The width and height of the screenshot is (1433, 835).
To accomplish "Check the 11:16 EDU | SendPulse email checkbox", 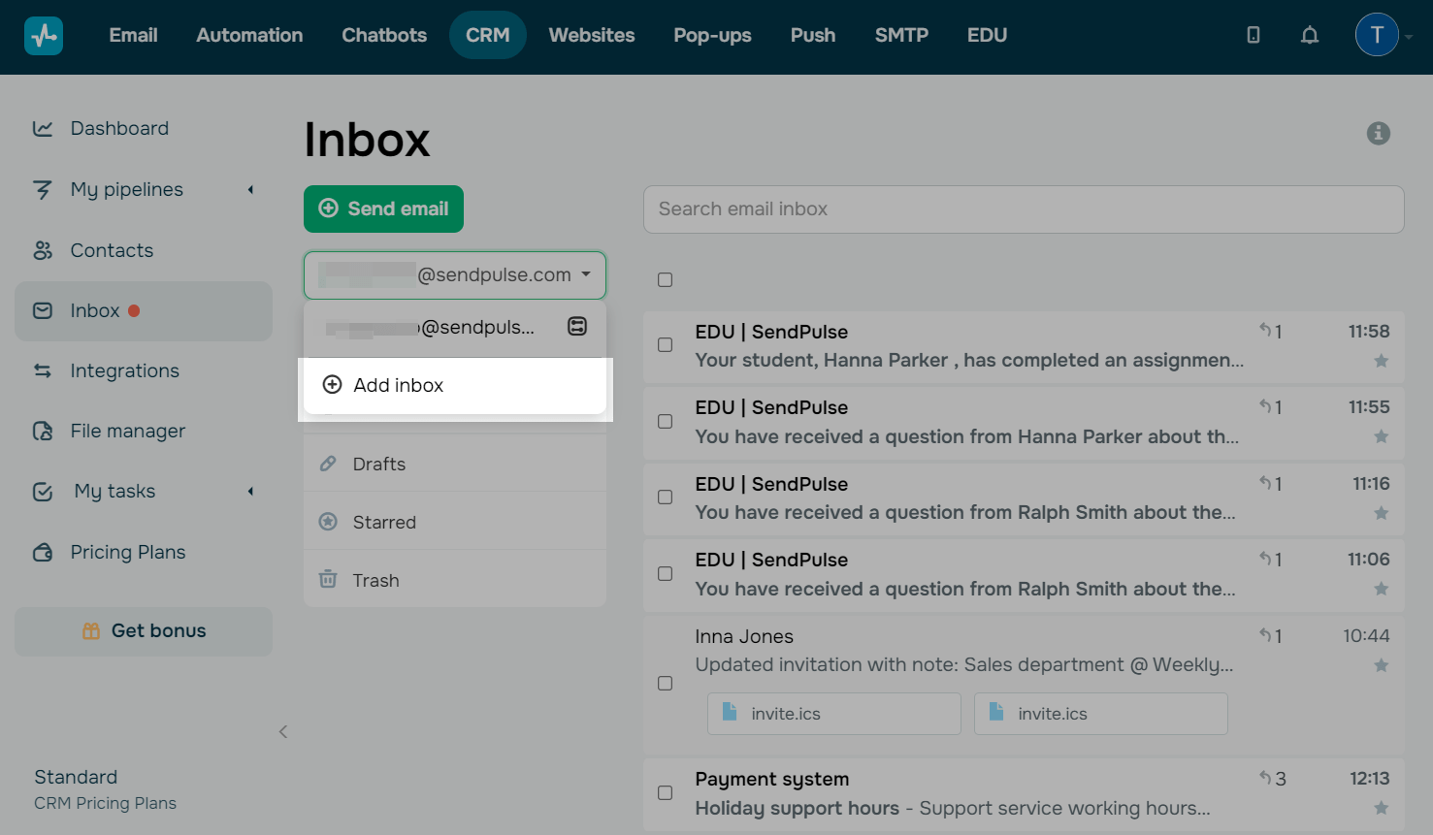I will point(665,497).
